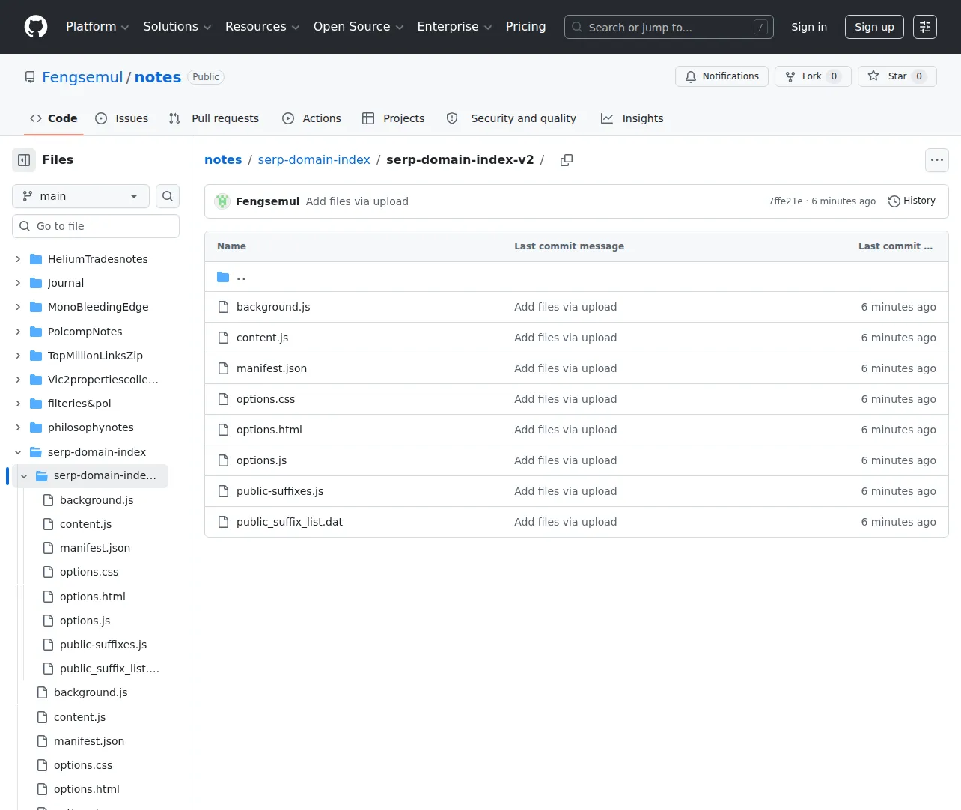
Task: Copy the path with the copy icon
Action: [567, 160]
